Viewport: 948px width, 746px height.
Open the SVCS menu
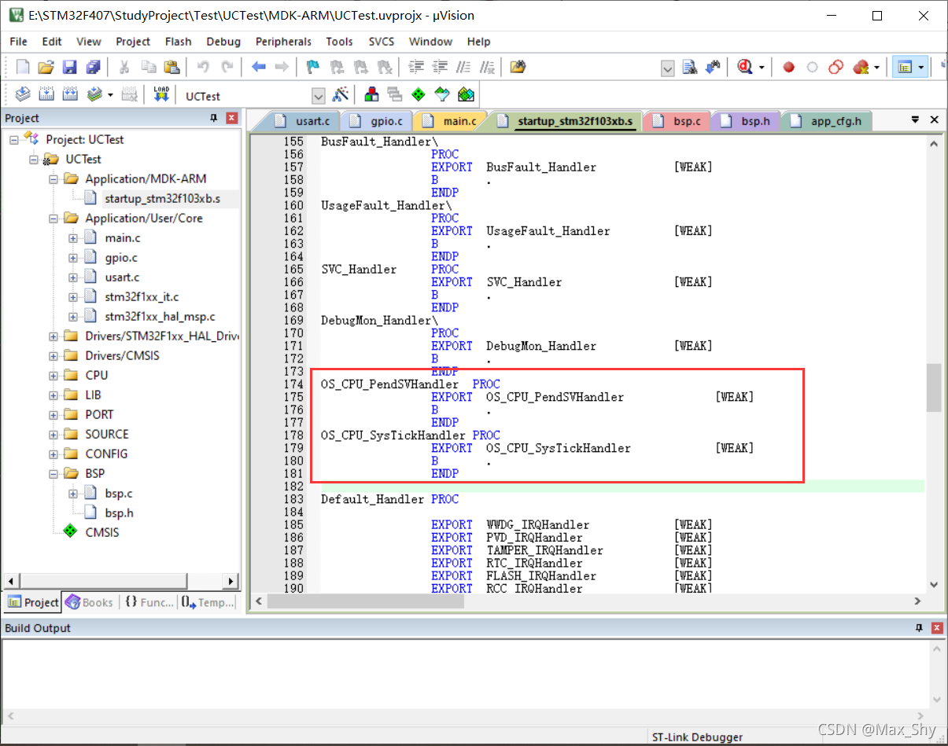tap(382, 41)
